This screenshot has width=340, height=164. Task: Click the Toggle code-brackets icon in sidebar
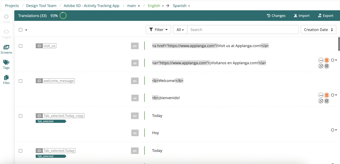pyautogui.click(x=6, y=32)
